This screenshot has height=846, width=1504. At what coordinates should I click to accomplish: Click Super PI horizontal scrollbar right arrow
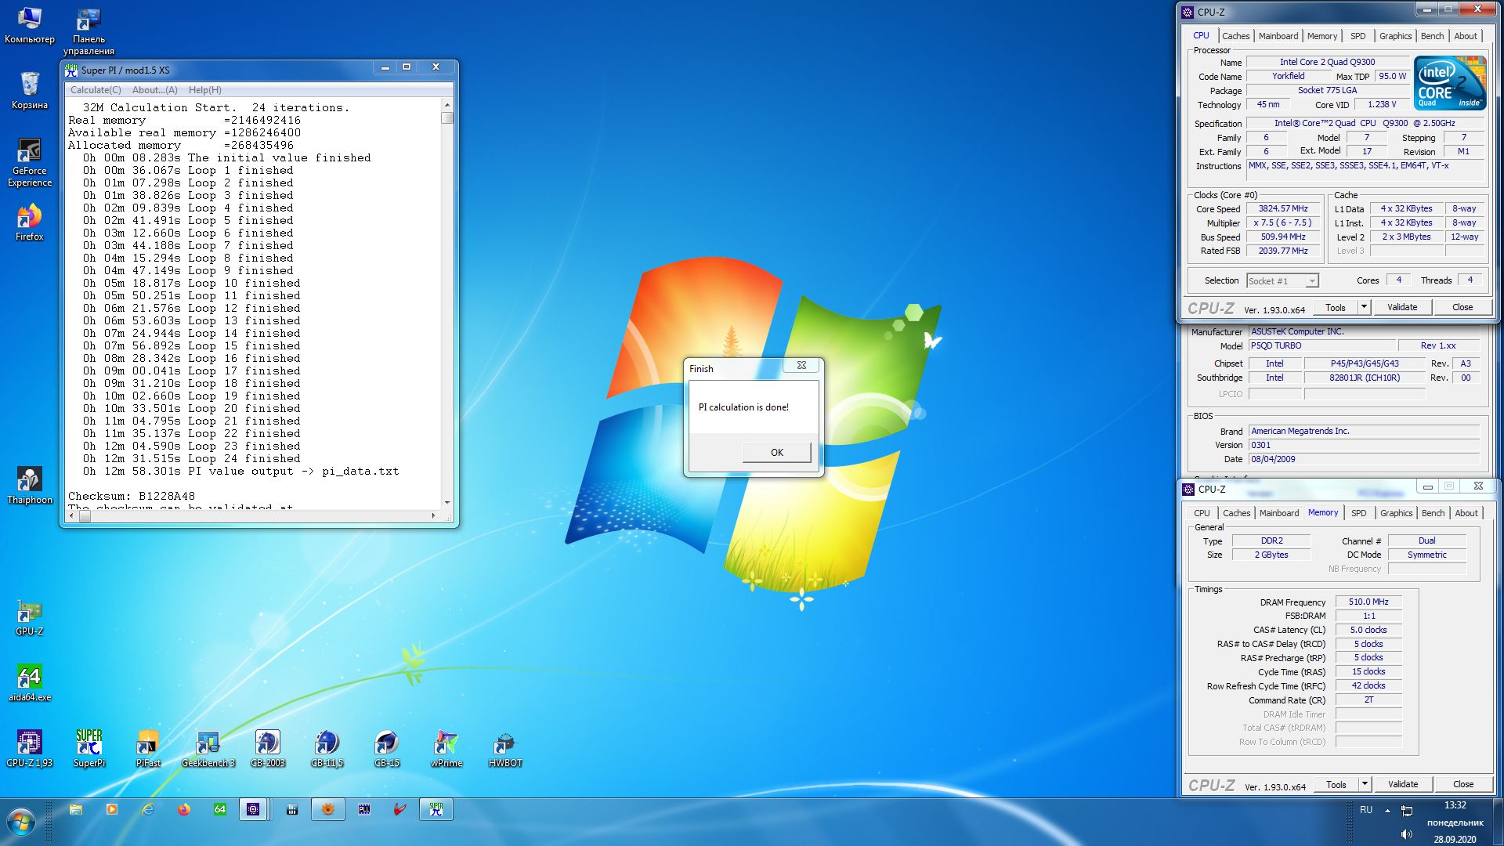click(434, 515)
